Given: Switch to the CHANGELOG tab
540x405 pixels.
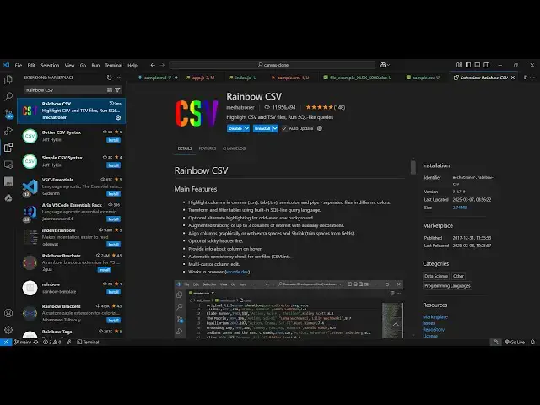Looking at the screenshot, I should pos(235,148).
